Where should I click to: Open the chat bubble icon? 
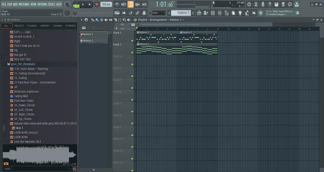290,4
